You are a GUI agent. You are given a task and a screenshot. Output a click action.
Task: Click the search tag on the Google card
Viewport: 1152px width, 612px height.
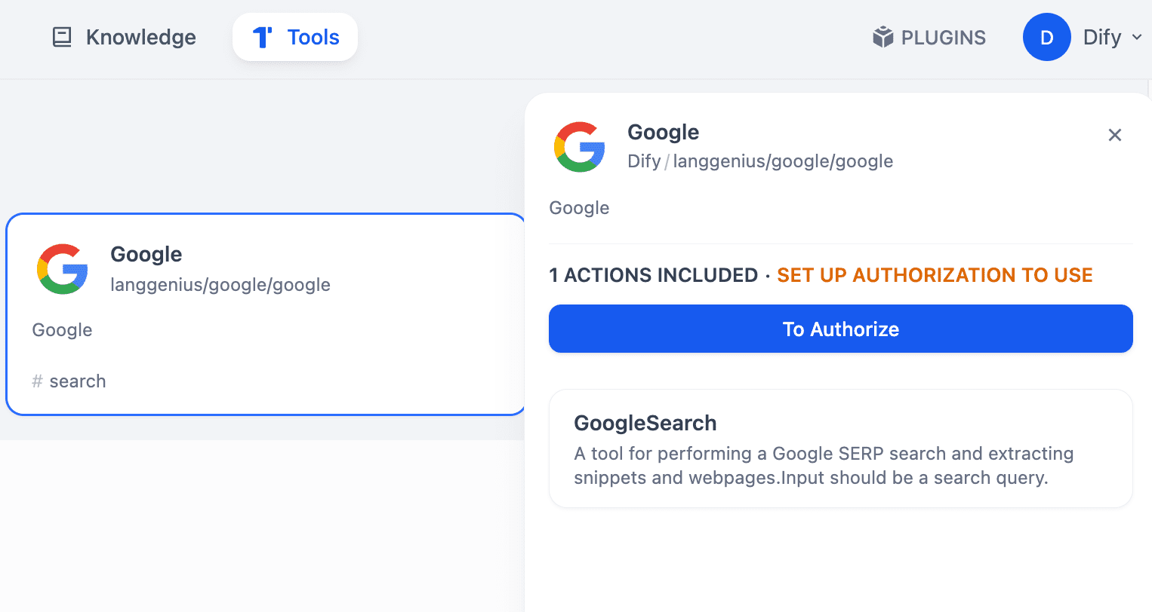point(77,381)
